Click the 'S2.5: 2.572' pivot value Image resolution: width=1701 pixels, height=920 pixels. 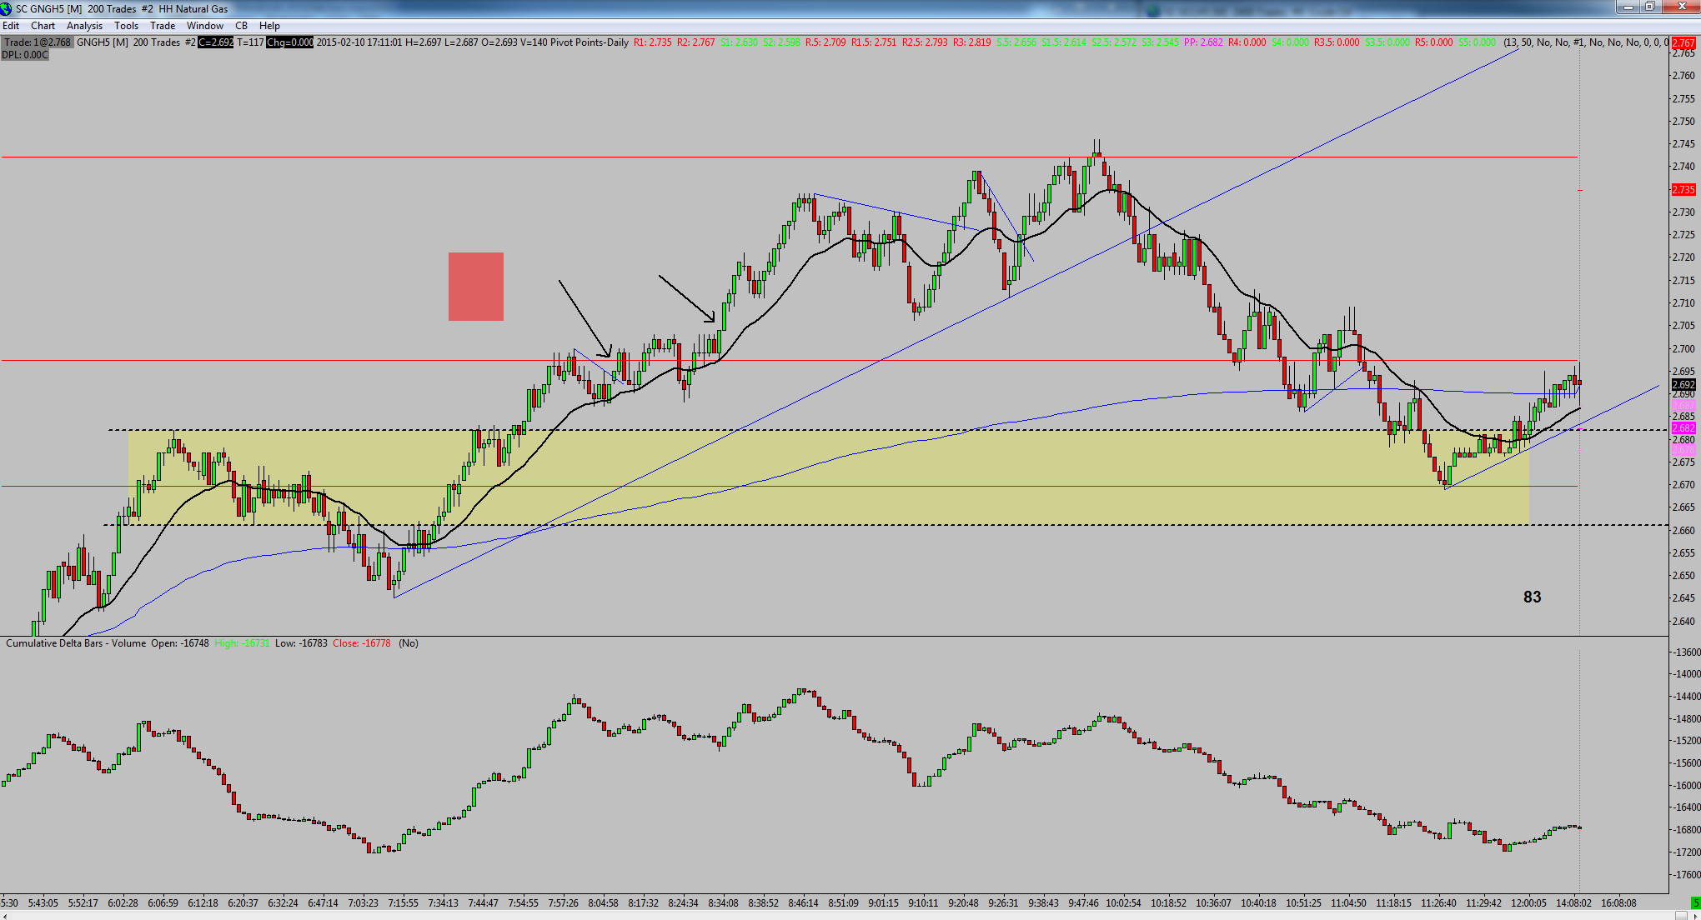pyautogui.click(x=1114, y=42)
